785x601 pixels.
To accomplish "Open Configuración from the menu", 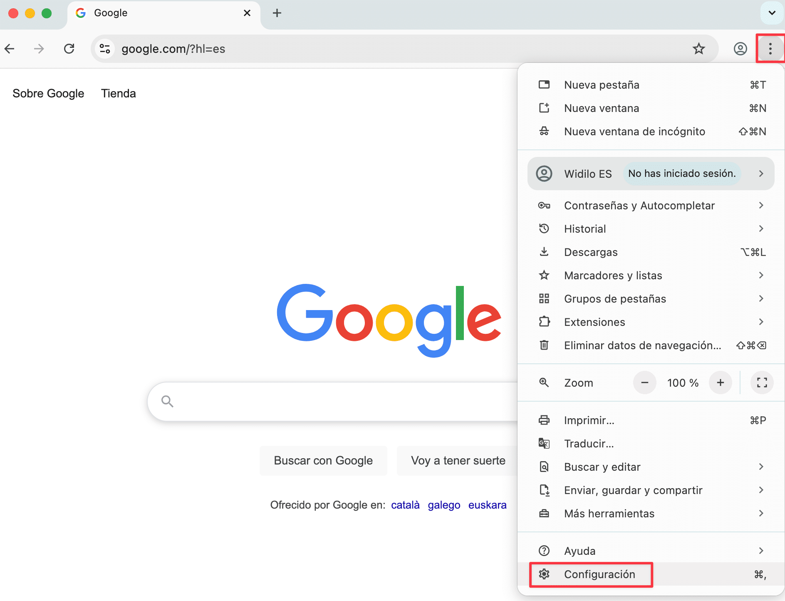I will tap(599, 574).
